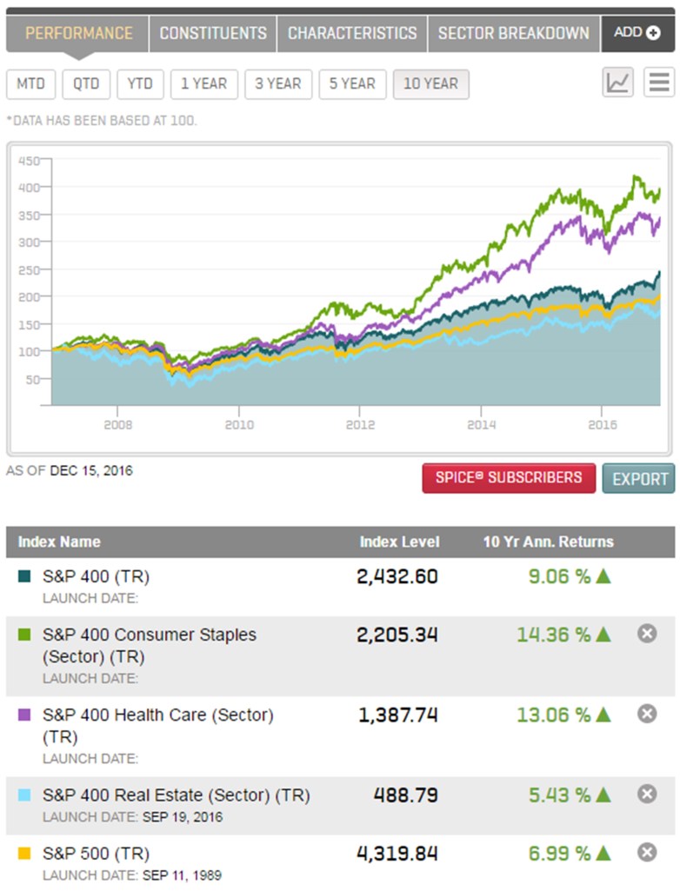
Task: Open the Sector Breakdown tab
Action: tap(513, 33)
